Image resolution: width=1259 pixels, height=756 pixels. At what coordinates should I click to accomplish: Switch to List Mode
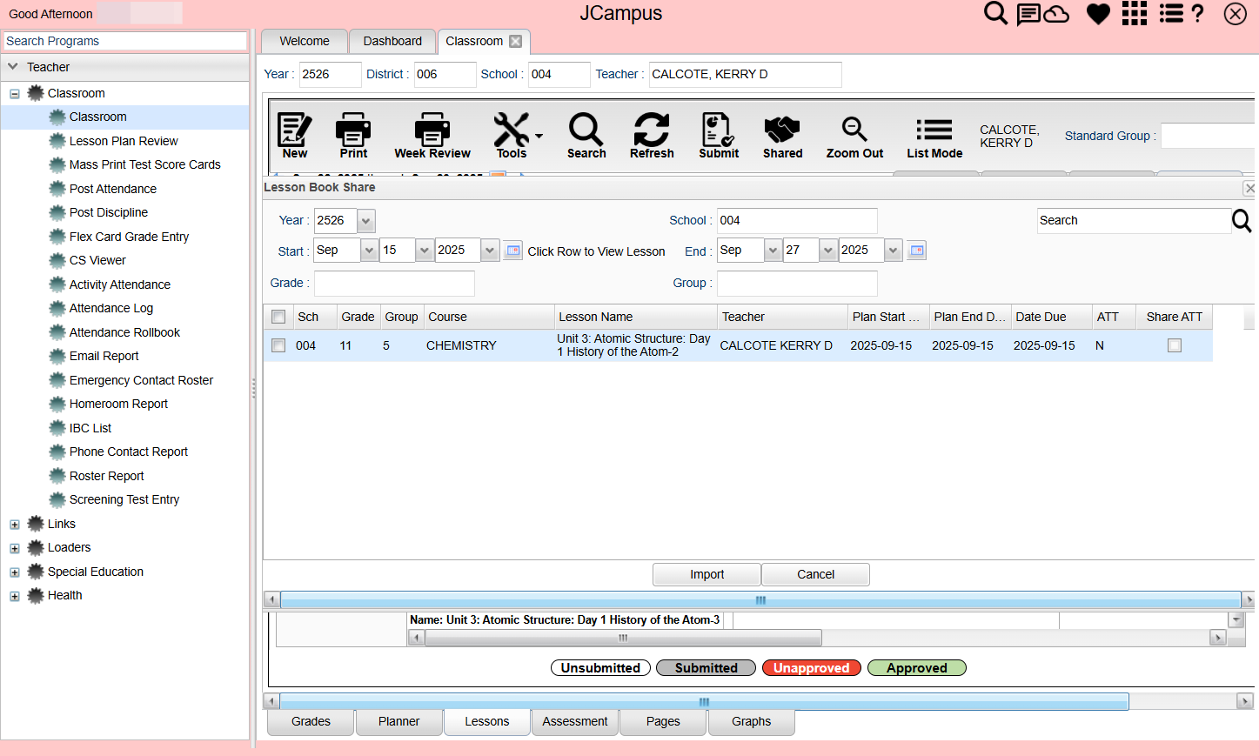click(x=934, y=137)
